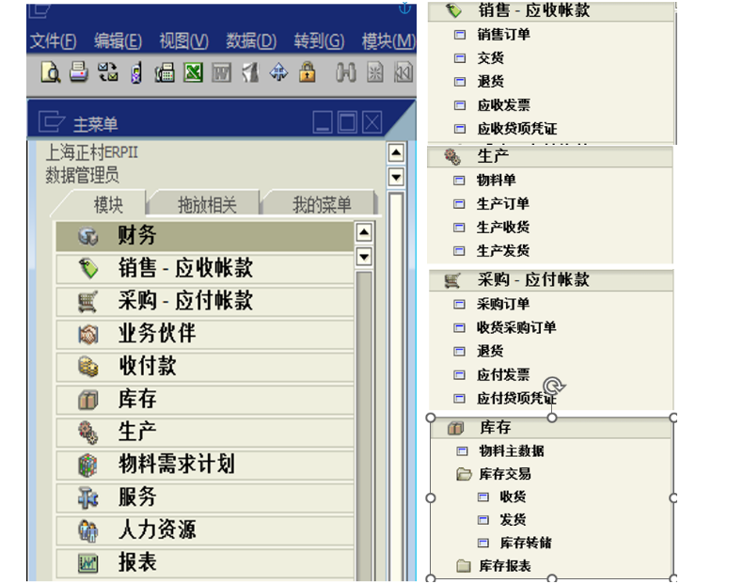Select the 财务 module in main menu
Screen dimensions: 743x584
click(x=205, y=235)
